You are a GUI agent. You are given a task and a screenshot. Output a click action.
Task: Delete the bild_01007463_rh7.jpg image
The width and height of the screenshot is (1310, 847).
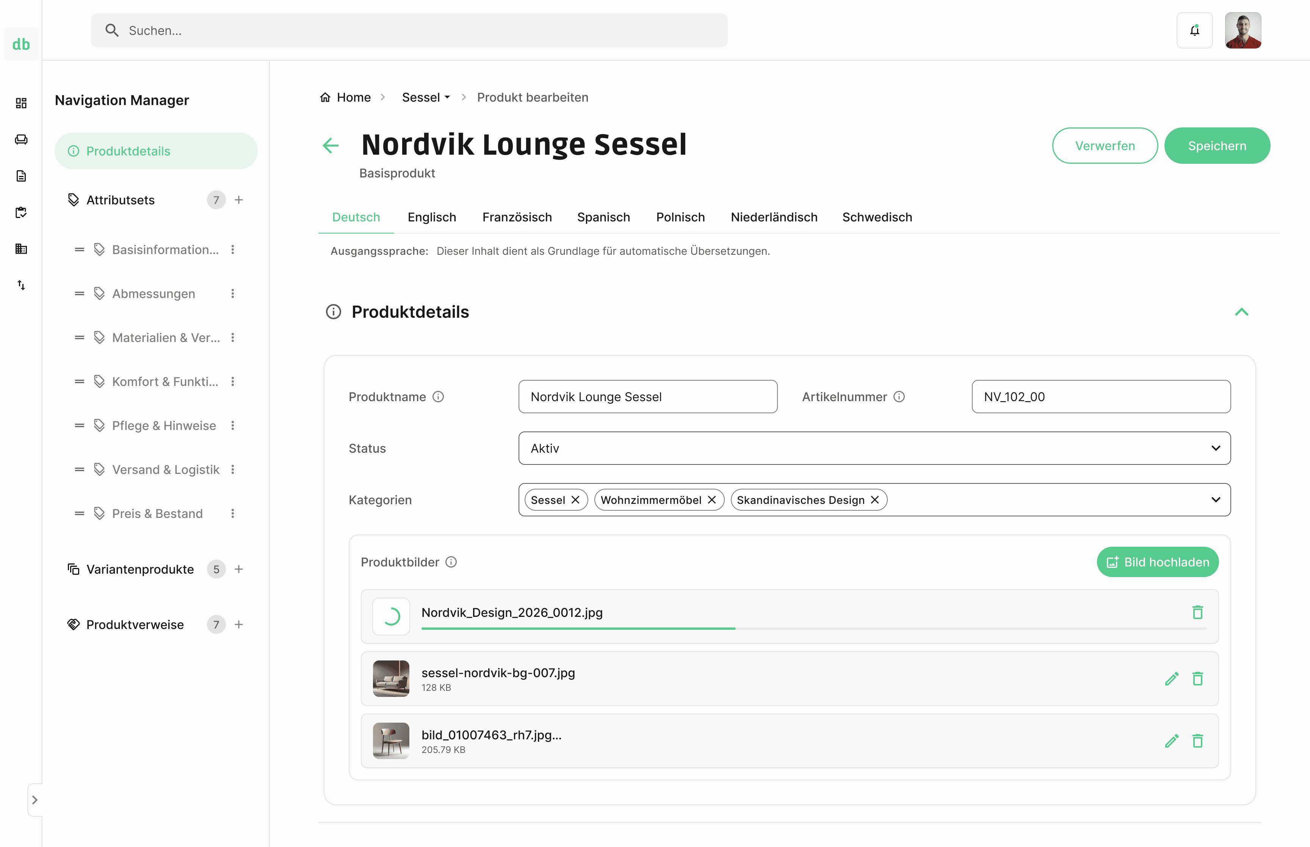1197,741
